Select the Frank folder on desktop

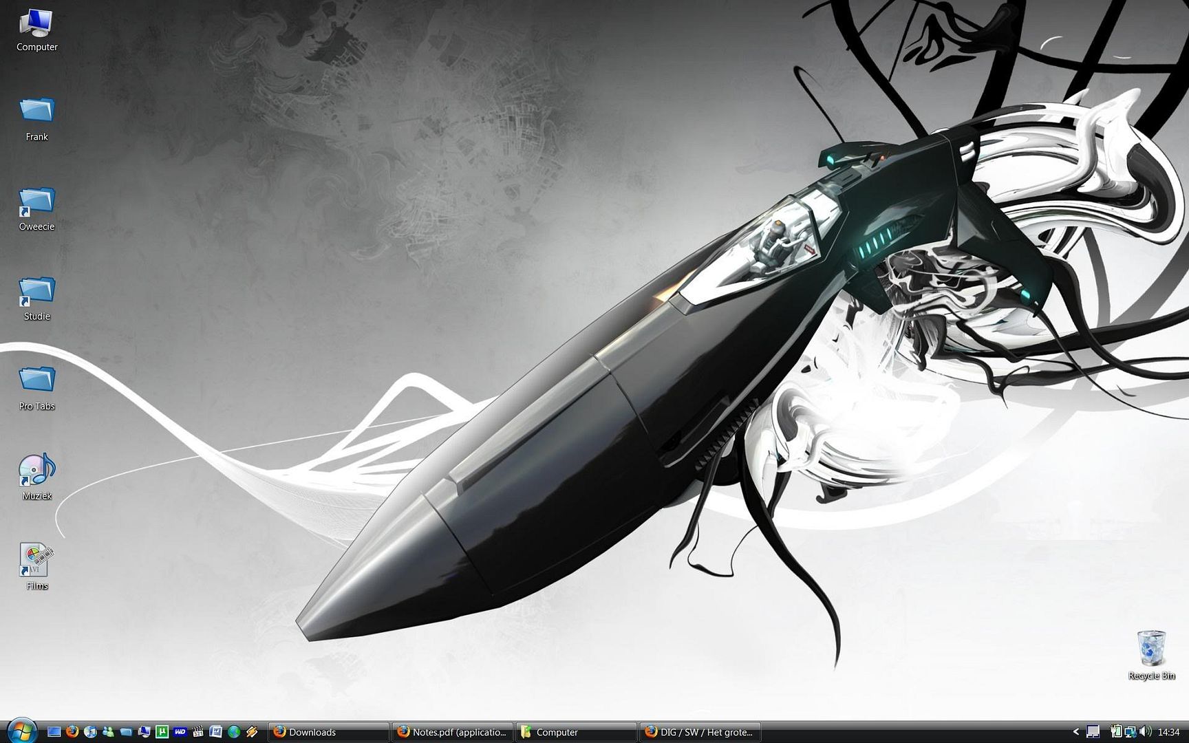pyautogui.click(x=36, y=119)
